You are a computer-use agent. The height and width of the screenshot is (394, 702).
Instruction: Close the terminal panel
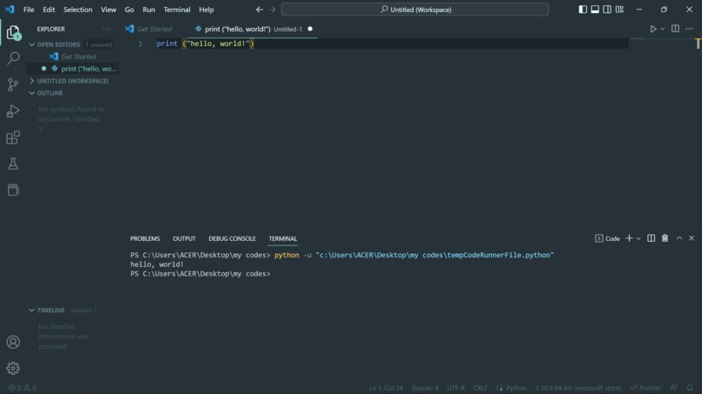pos(692,238)
